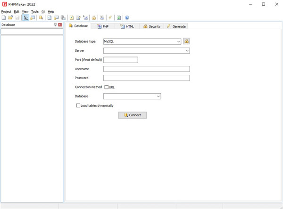The width and height of the screenshot is (283, 209).
Task: Click the lock icon beside Database type
Action: pos(186,41)
